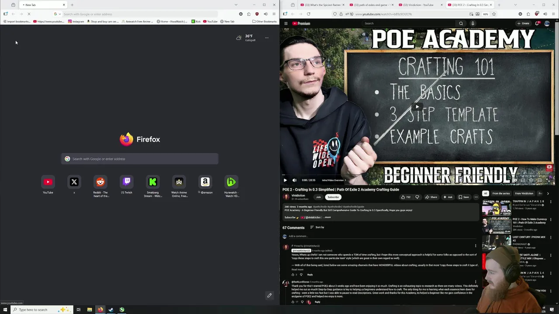Open the Smakberg Stream Kick shortcut tile
Image resolution: width=559 pixels, height=314 pixels.
tap(153, 182)
